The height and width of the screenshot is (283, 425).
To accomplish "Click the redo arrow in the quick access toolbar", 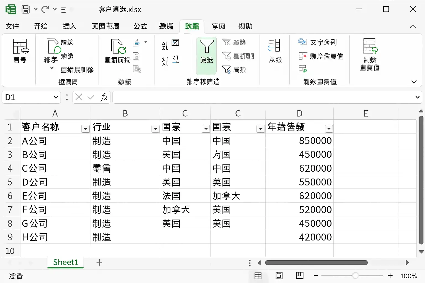I will click(x=45, y=9).
